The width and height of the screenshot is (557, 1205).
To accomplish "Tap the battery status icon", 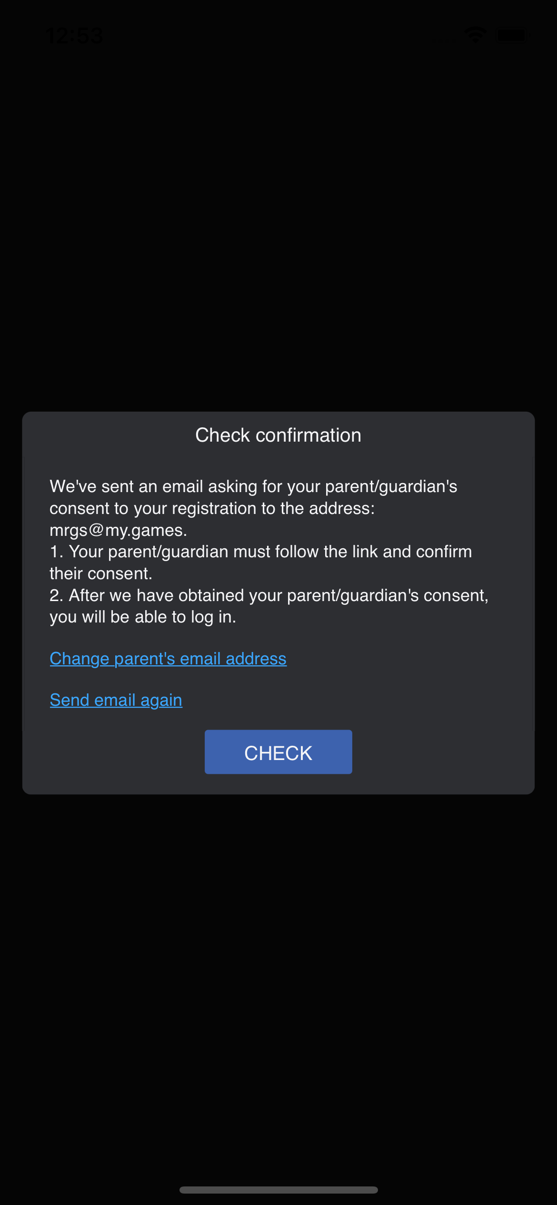I will click(512, 35).
